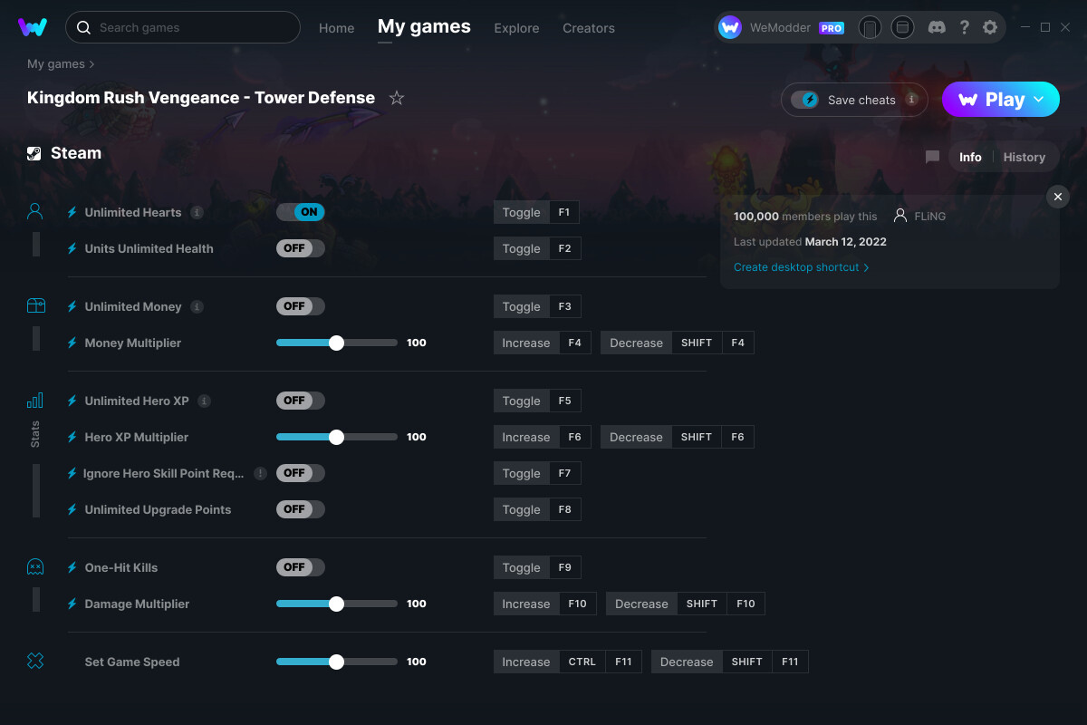Click F9 hotkey box for One-Hit Kills

click(x=565, y=567)
